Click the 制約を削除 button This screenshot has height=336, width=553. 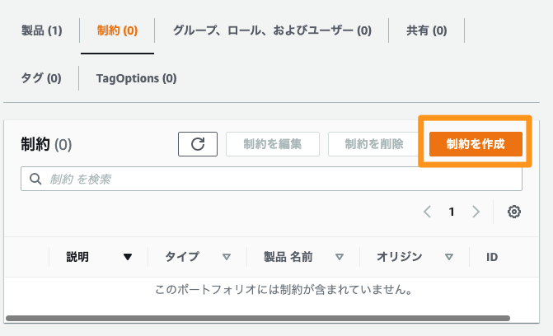(x=373, y=144)
